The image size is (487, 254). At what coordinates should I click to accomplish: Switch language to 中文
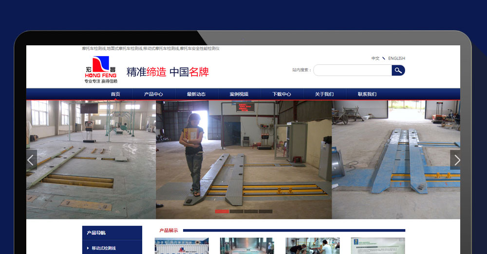(375, 59)
